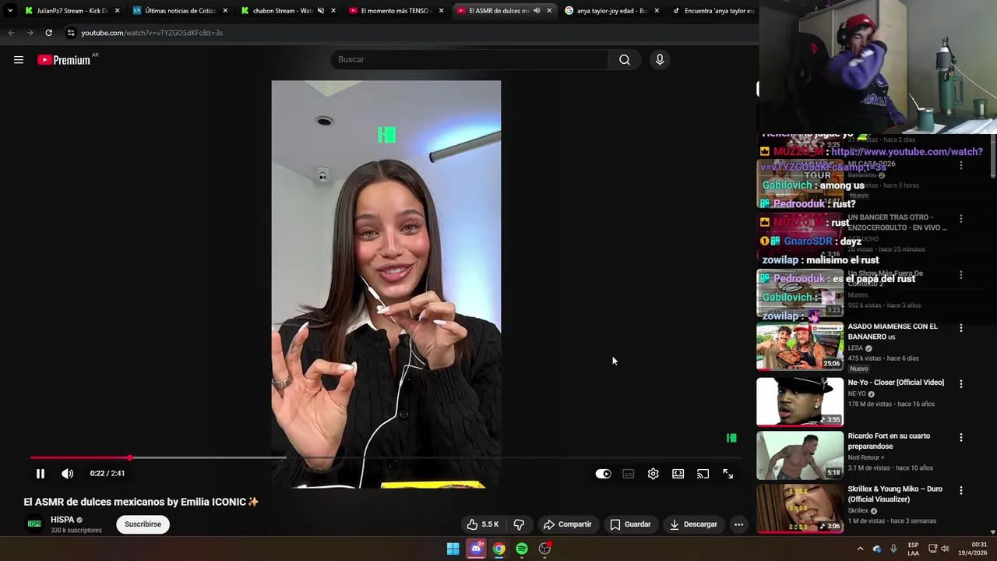Switch ESP LAA keyboard language indicator
Screen dimensions: 997x561
pos(913,549)
